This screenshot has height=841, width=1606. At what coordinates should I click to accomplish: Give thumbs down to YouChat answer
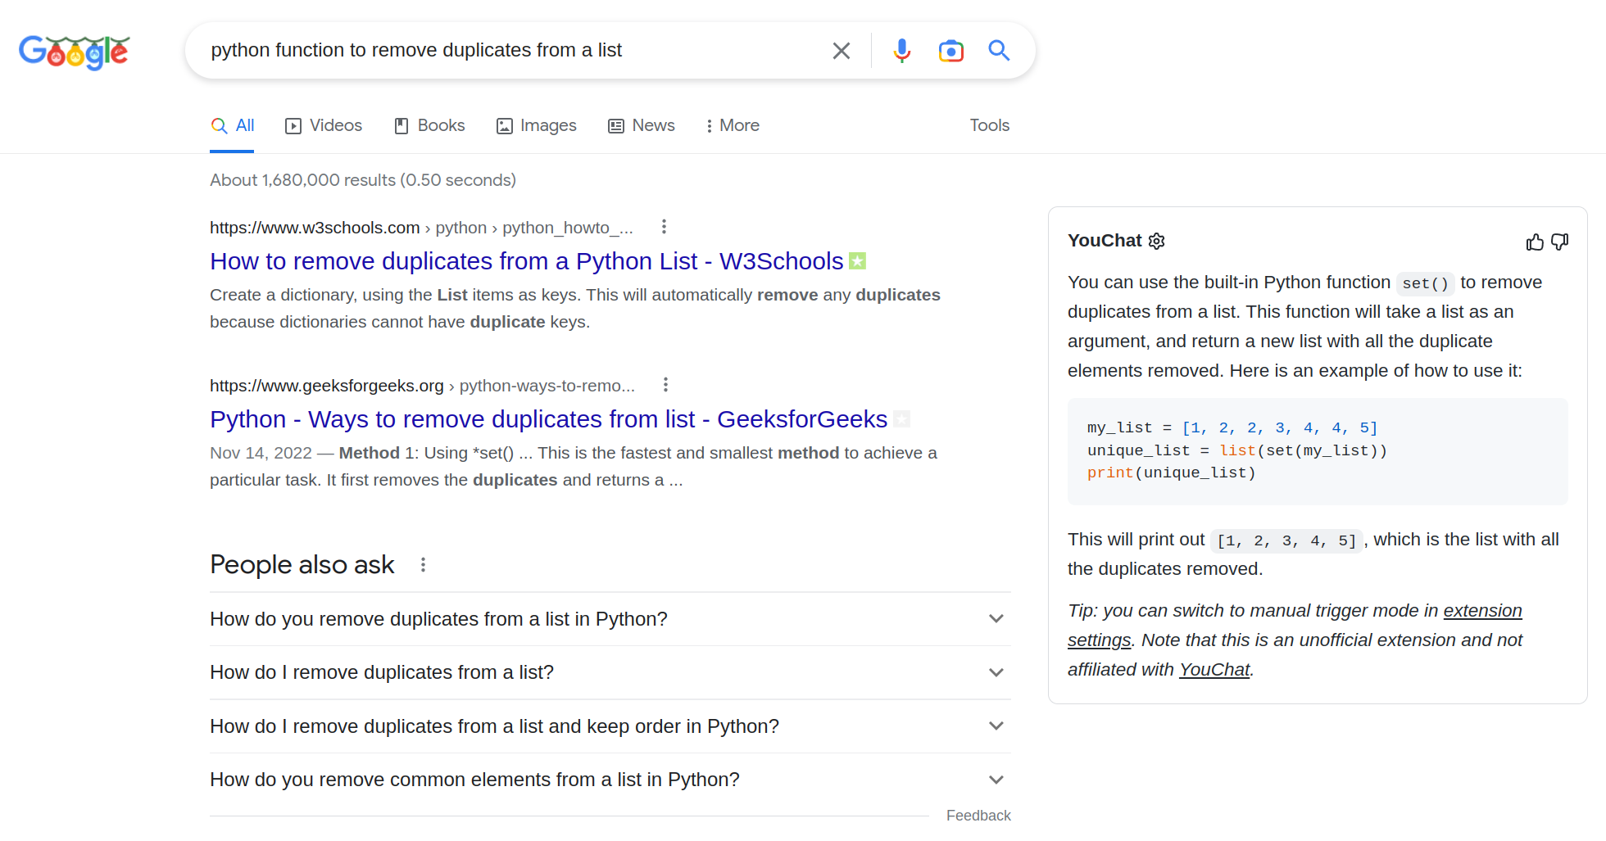[1560, 242]
